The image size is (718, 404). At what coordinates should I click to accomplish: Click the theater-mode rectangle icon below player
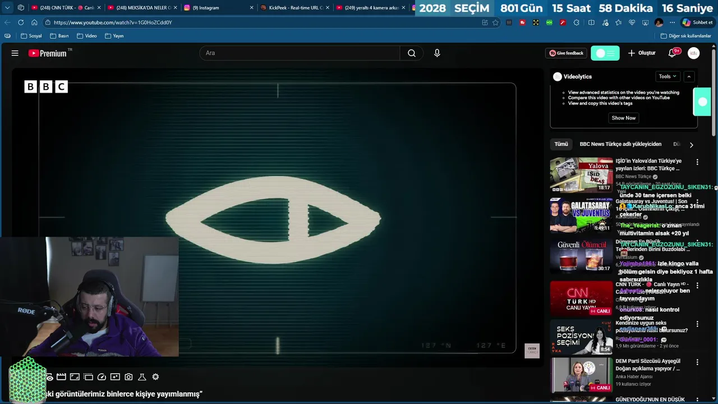point(75,377)
